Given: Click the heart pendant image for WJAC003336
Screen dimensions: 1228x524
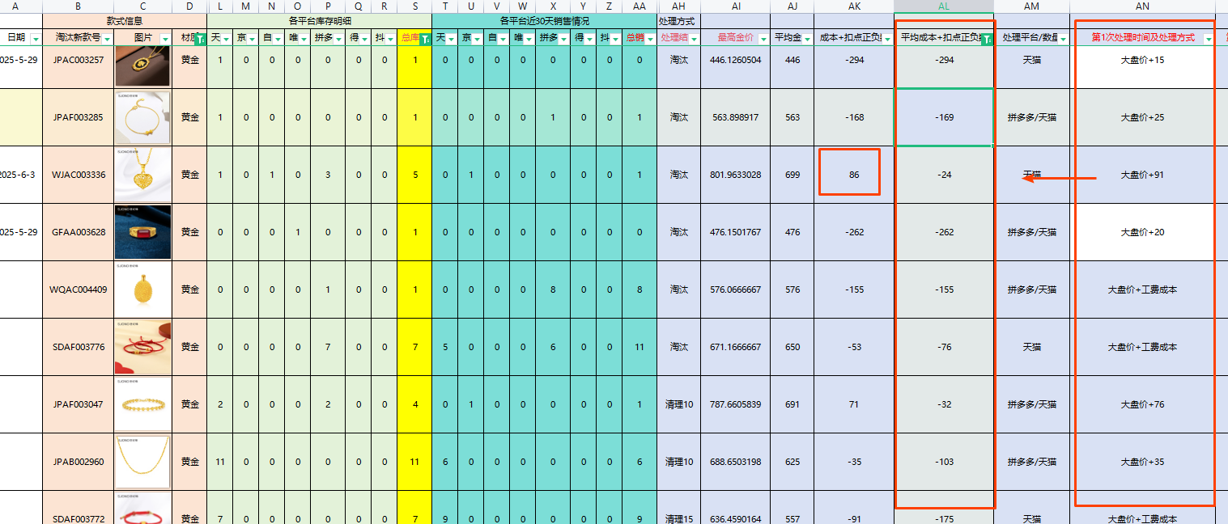Looking at the screenshot, I should tap(142, 175).
